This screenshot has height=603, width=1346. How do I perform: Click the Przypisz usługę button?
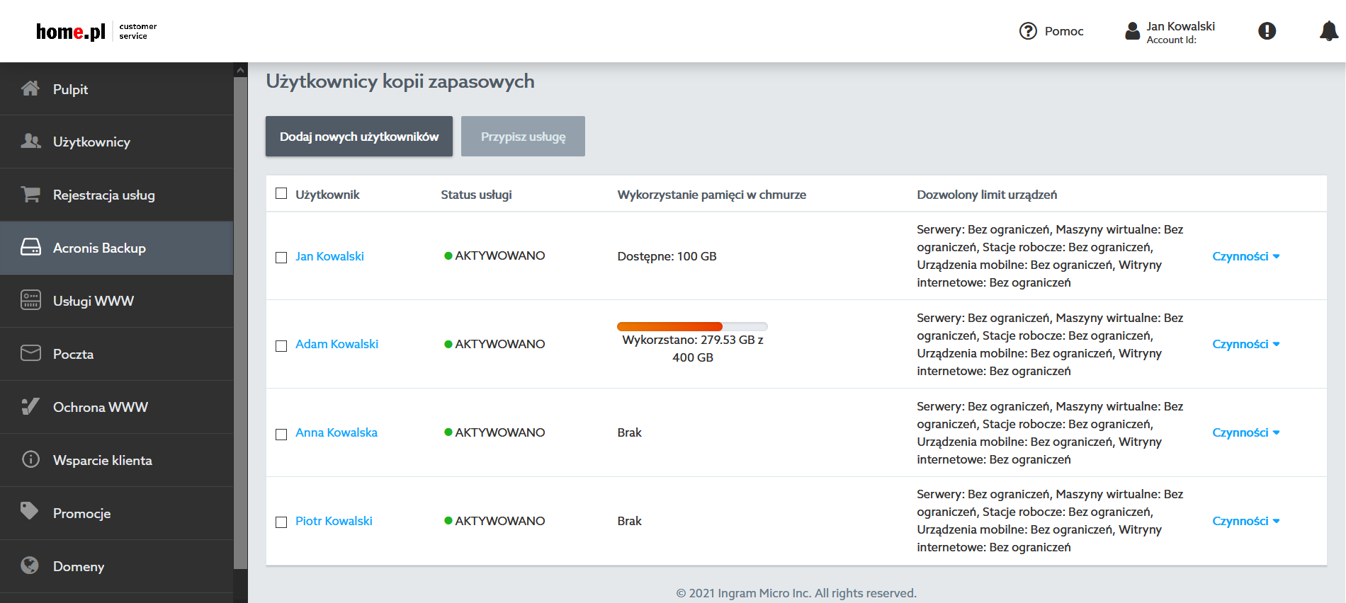(x=523, y=136)
